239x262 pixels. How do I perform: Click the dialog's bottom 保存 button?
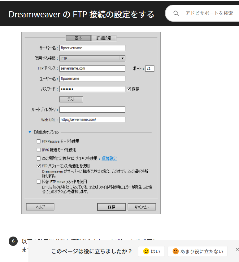[111, 207]
